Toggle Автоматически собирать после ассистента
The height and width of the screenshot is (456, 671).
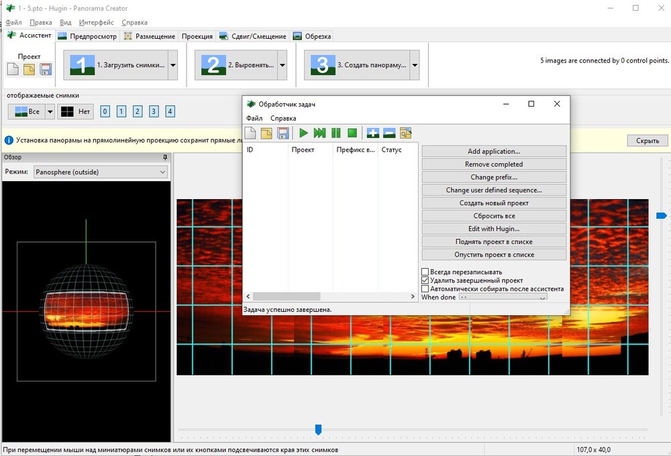(425, 289)
